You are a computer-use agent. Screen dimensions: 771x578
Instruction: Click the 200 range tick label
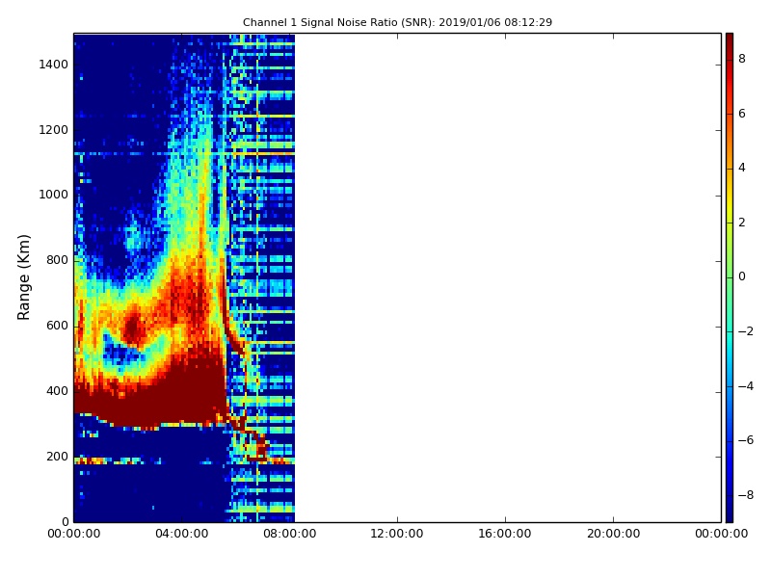pyautogui.click(x=57, y=457)
